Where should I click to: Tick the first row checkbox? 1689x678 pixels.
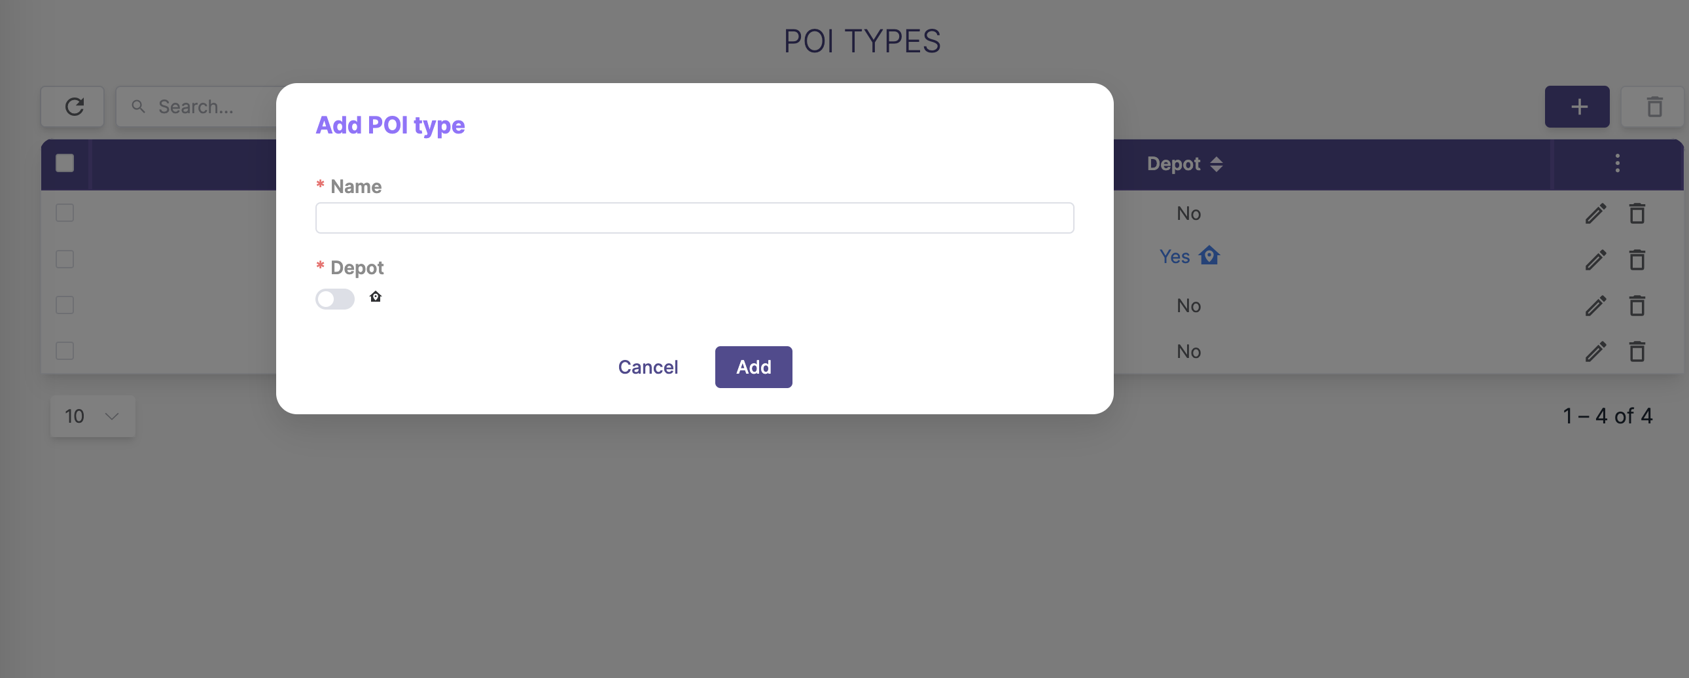(65, 213)
